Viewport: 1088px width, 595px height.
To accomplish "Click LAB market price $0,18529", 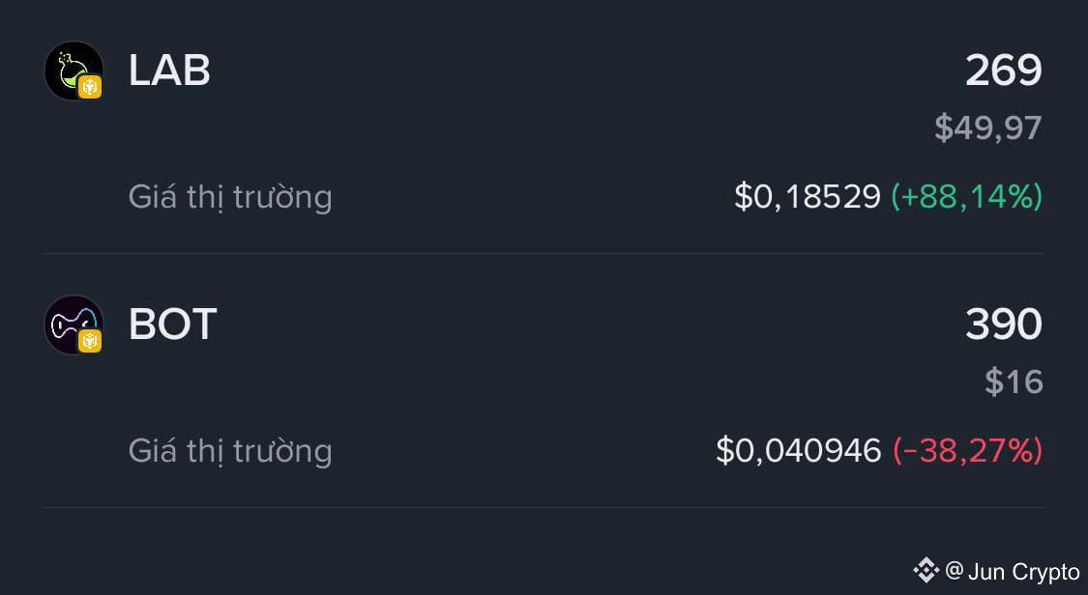I will pyautogui.click(x=808, y=197).
